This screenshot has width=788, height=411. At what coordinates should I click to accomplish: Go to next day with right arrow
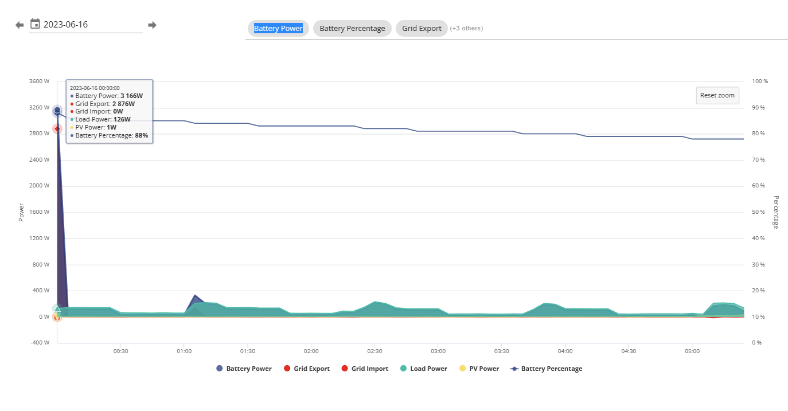[152, 25]
